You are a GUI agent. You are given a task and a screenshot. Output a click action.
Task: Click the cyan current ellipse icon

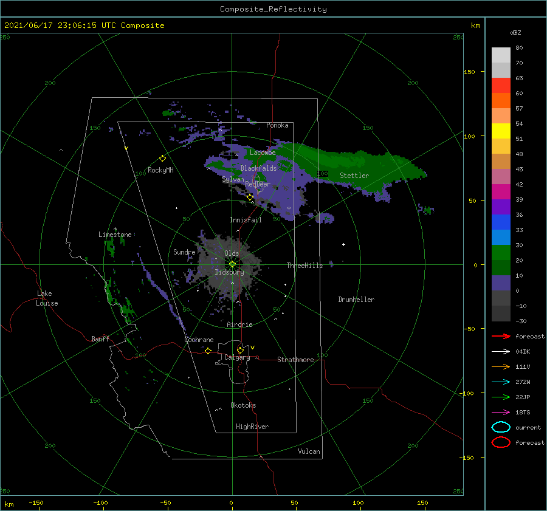point(501,427)
